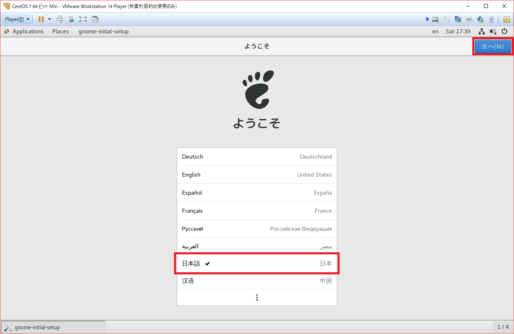Select 日本語 language row
The width and height of the screenshot is (514, 334).
[x=257, y=264]
